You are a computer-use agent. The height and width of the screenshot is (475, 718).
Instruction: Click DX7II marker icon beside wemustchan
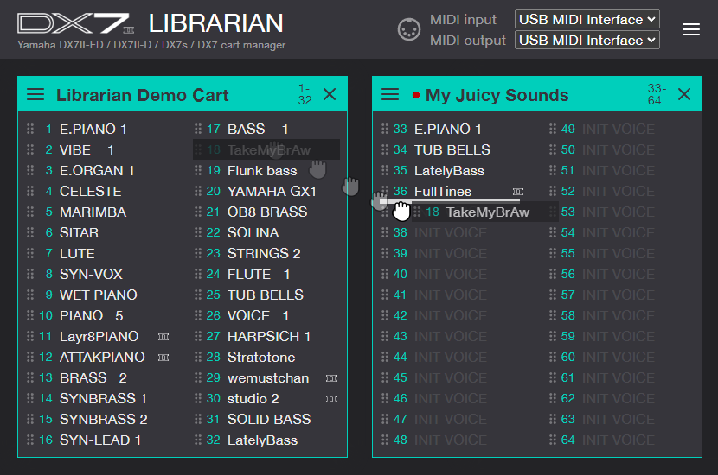coord(331,378)
